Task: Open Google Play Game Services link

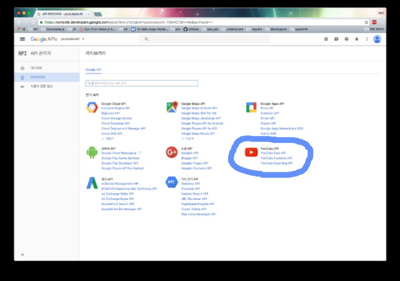Action: pos(121,158)
